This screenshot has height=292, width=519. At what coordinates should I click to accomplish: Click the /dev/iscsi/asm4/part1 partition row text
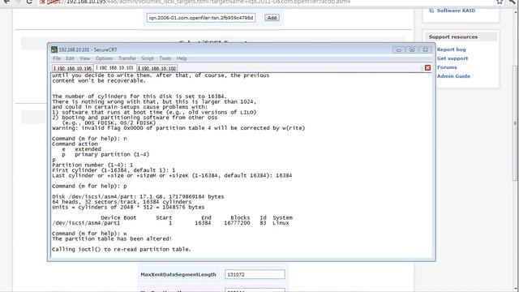pos(170,223)
